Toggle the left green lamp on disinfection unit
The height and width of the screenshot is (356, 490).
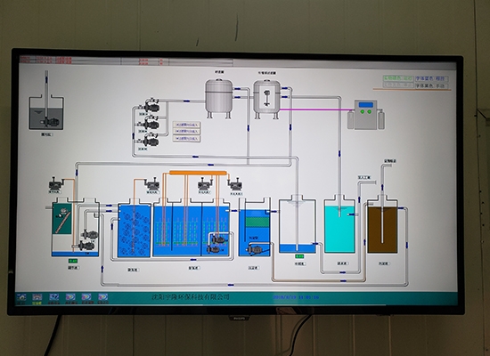point(363,111)
